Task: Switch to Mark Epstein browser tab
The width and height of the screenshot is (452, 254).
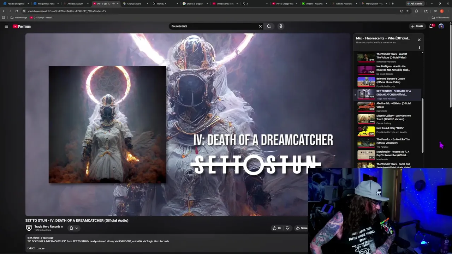Action: pos(374,4)
